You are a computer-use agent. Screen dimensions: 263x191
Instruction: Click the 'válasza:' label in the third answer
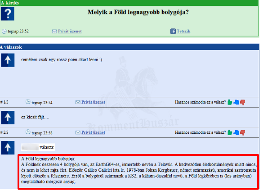[47, 147]
